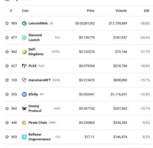Click the Reflexer Ungovernance teal logo icon
Viewport: 153px width, 148px height.
point(24,137)
